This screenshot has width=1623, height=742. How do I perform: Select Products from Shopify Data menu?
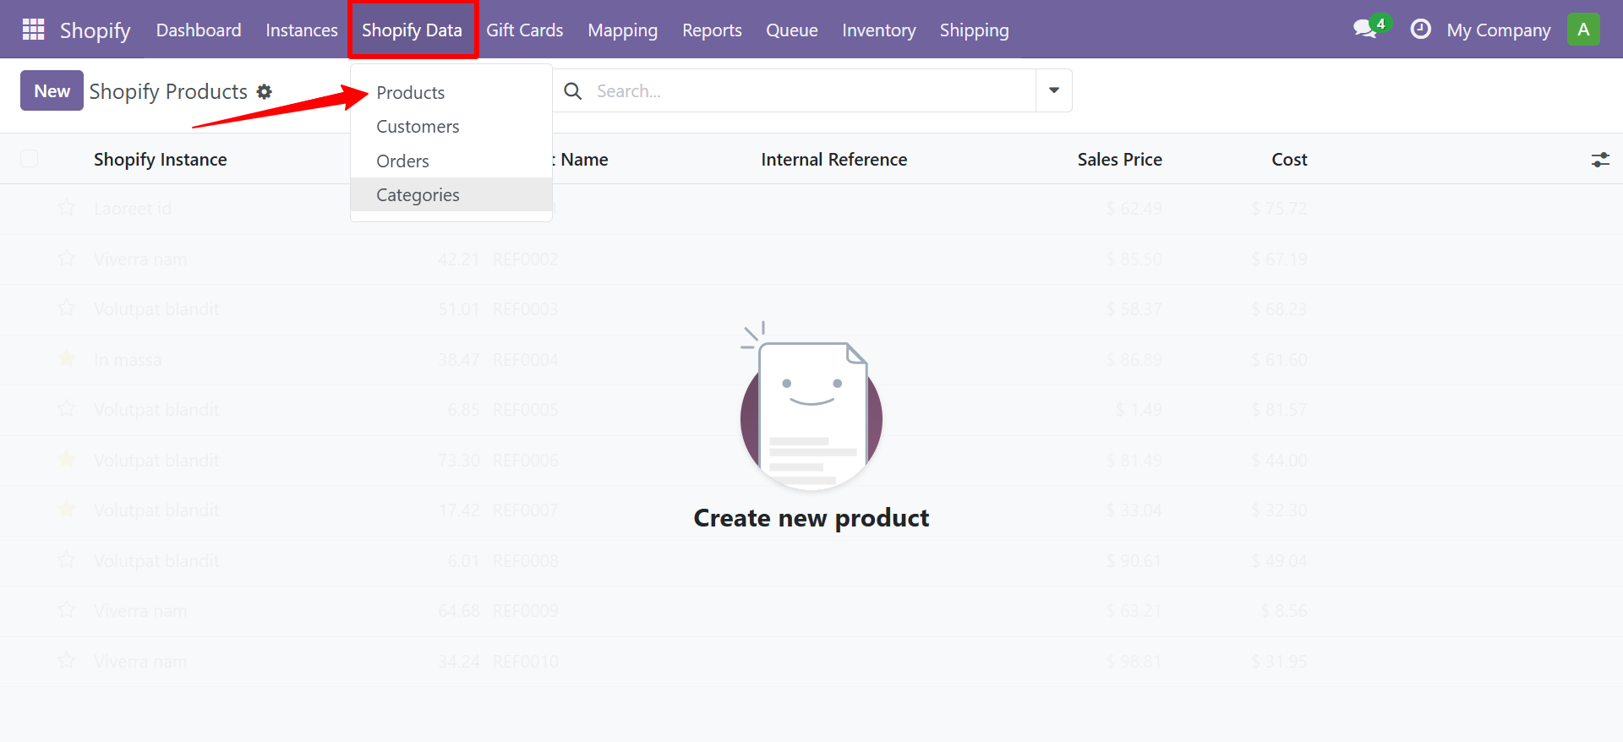tap(451, 92)
